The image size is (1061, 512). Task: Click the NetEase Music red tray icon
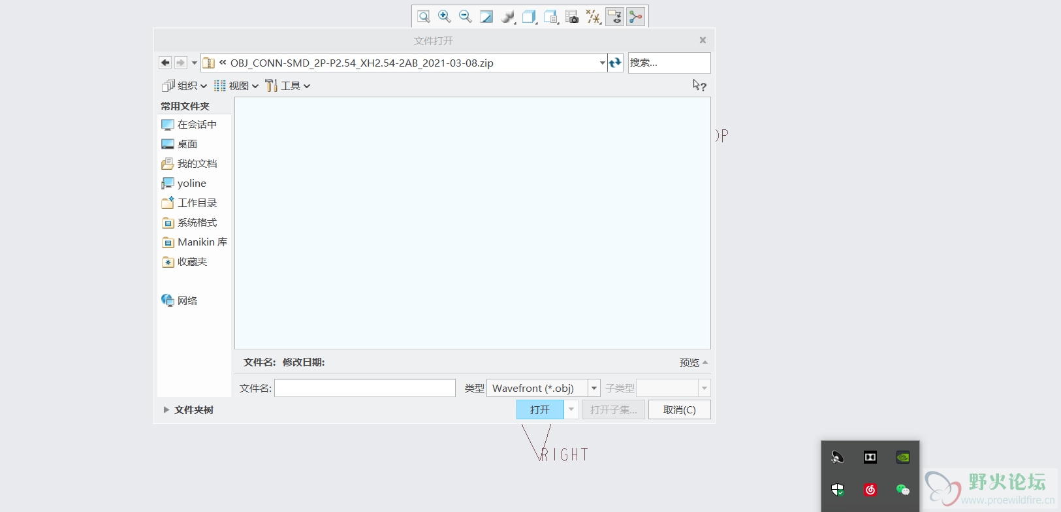(870, 490)
